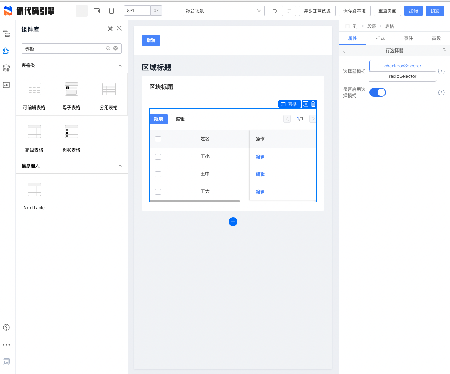
Task: Switch canvas to desktop viewport icon
Action: click(x=82, y=11)
